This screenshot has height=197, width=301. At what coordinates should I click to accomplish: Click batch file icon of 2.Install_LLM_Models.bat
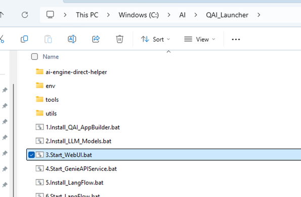(x=39, y=141)
